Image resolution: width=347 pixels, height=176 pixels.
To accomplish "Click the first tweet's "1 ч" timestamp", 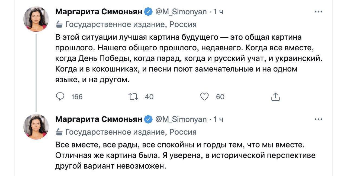I will [219, 12].
